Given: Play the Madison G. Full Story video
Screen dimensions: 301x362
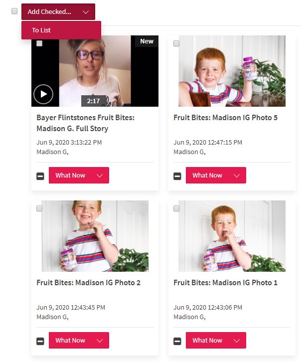Looking at the screenshot, I should [x=43, y=94].
